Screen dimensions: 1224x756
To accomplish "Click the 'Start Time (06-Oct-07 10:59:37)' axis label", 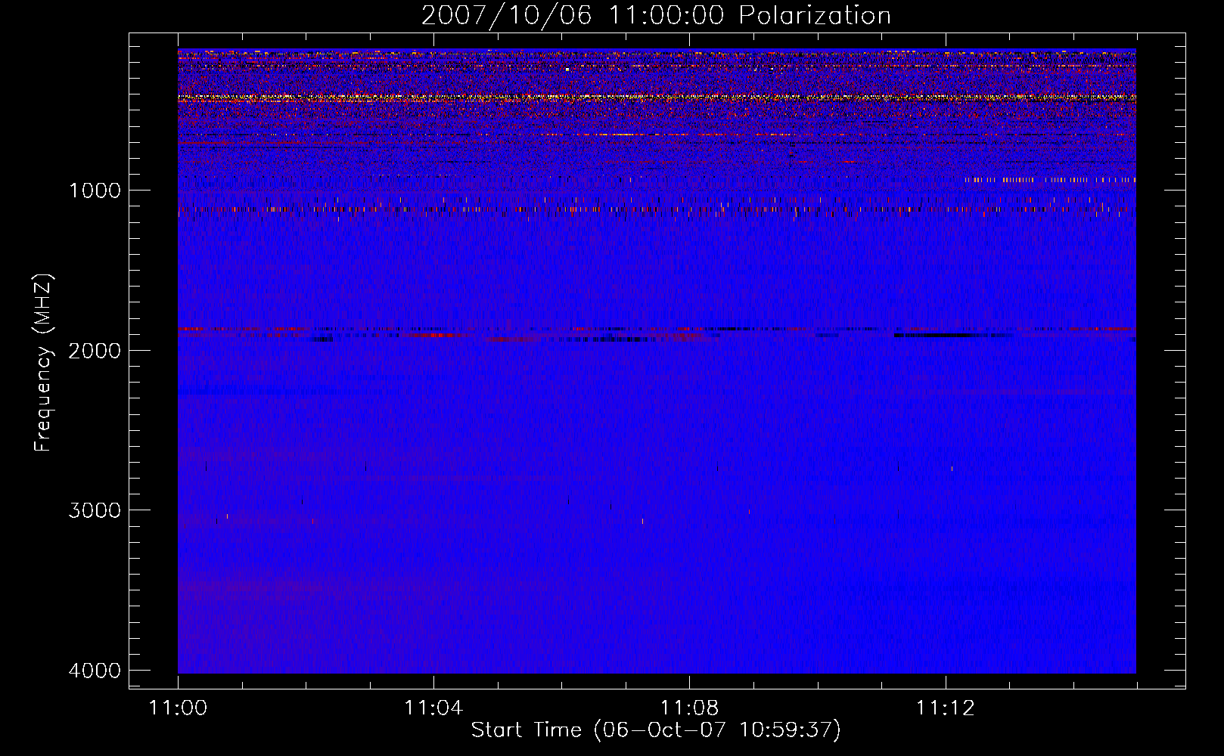I will (656, 730).
